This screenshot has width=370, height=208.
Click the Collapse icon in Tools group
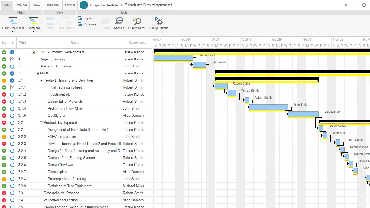click(80, 24)
